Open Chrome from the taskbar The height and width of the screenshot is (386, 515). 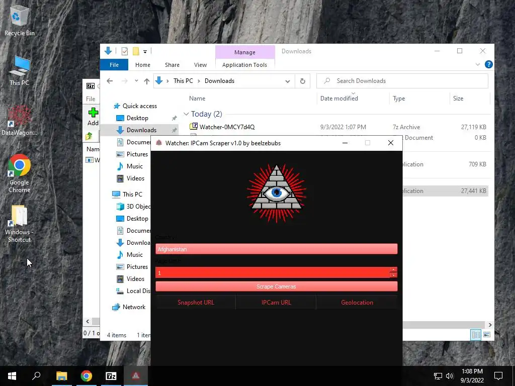click(87, 376)
